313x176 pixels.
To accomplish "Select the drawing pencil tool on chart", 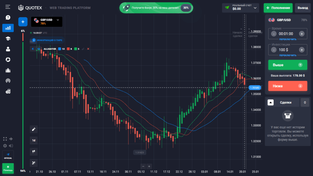I will [34, 129].
